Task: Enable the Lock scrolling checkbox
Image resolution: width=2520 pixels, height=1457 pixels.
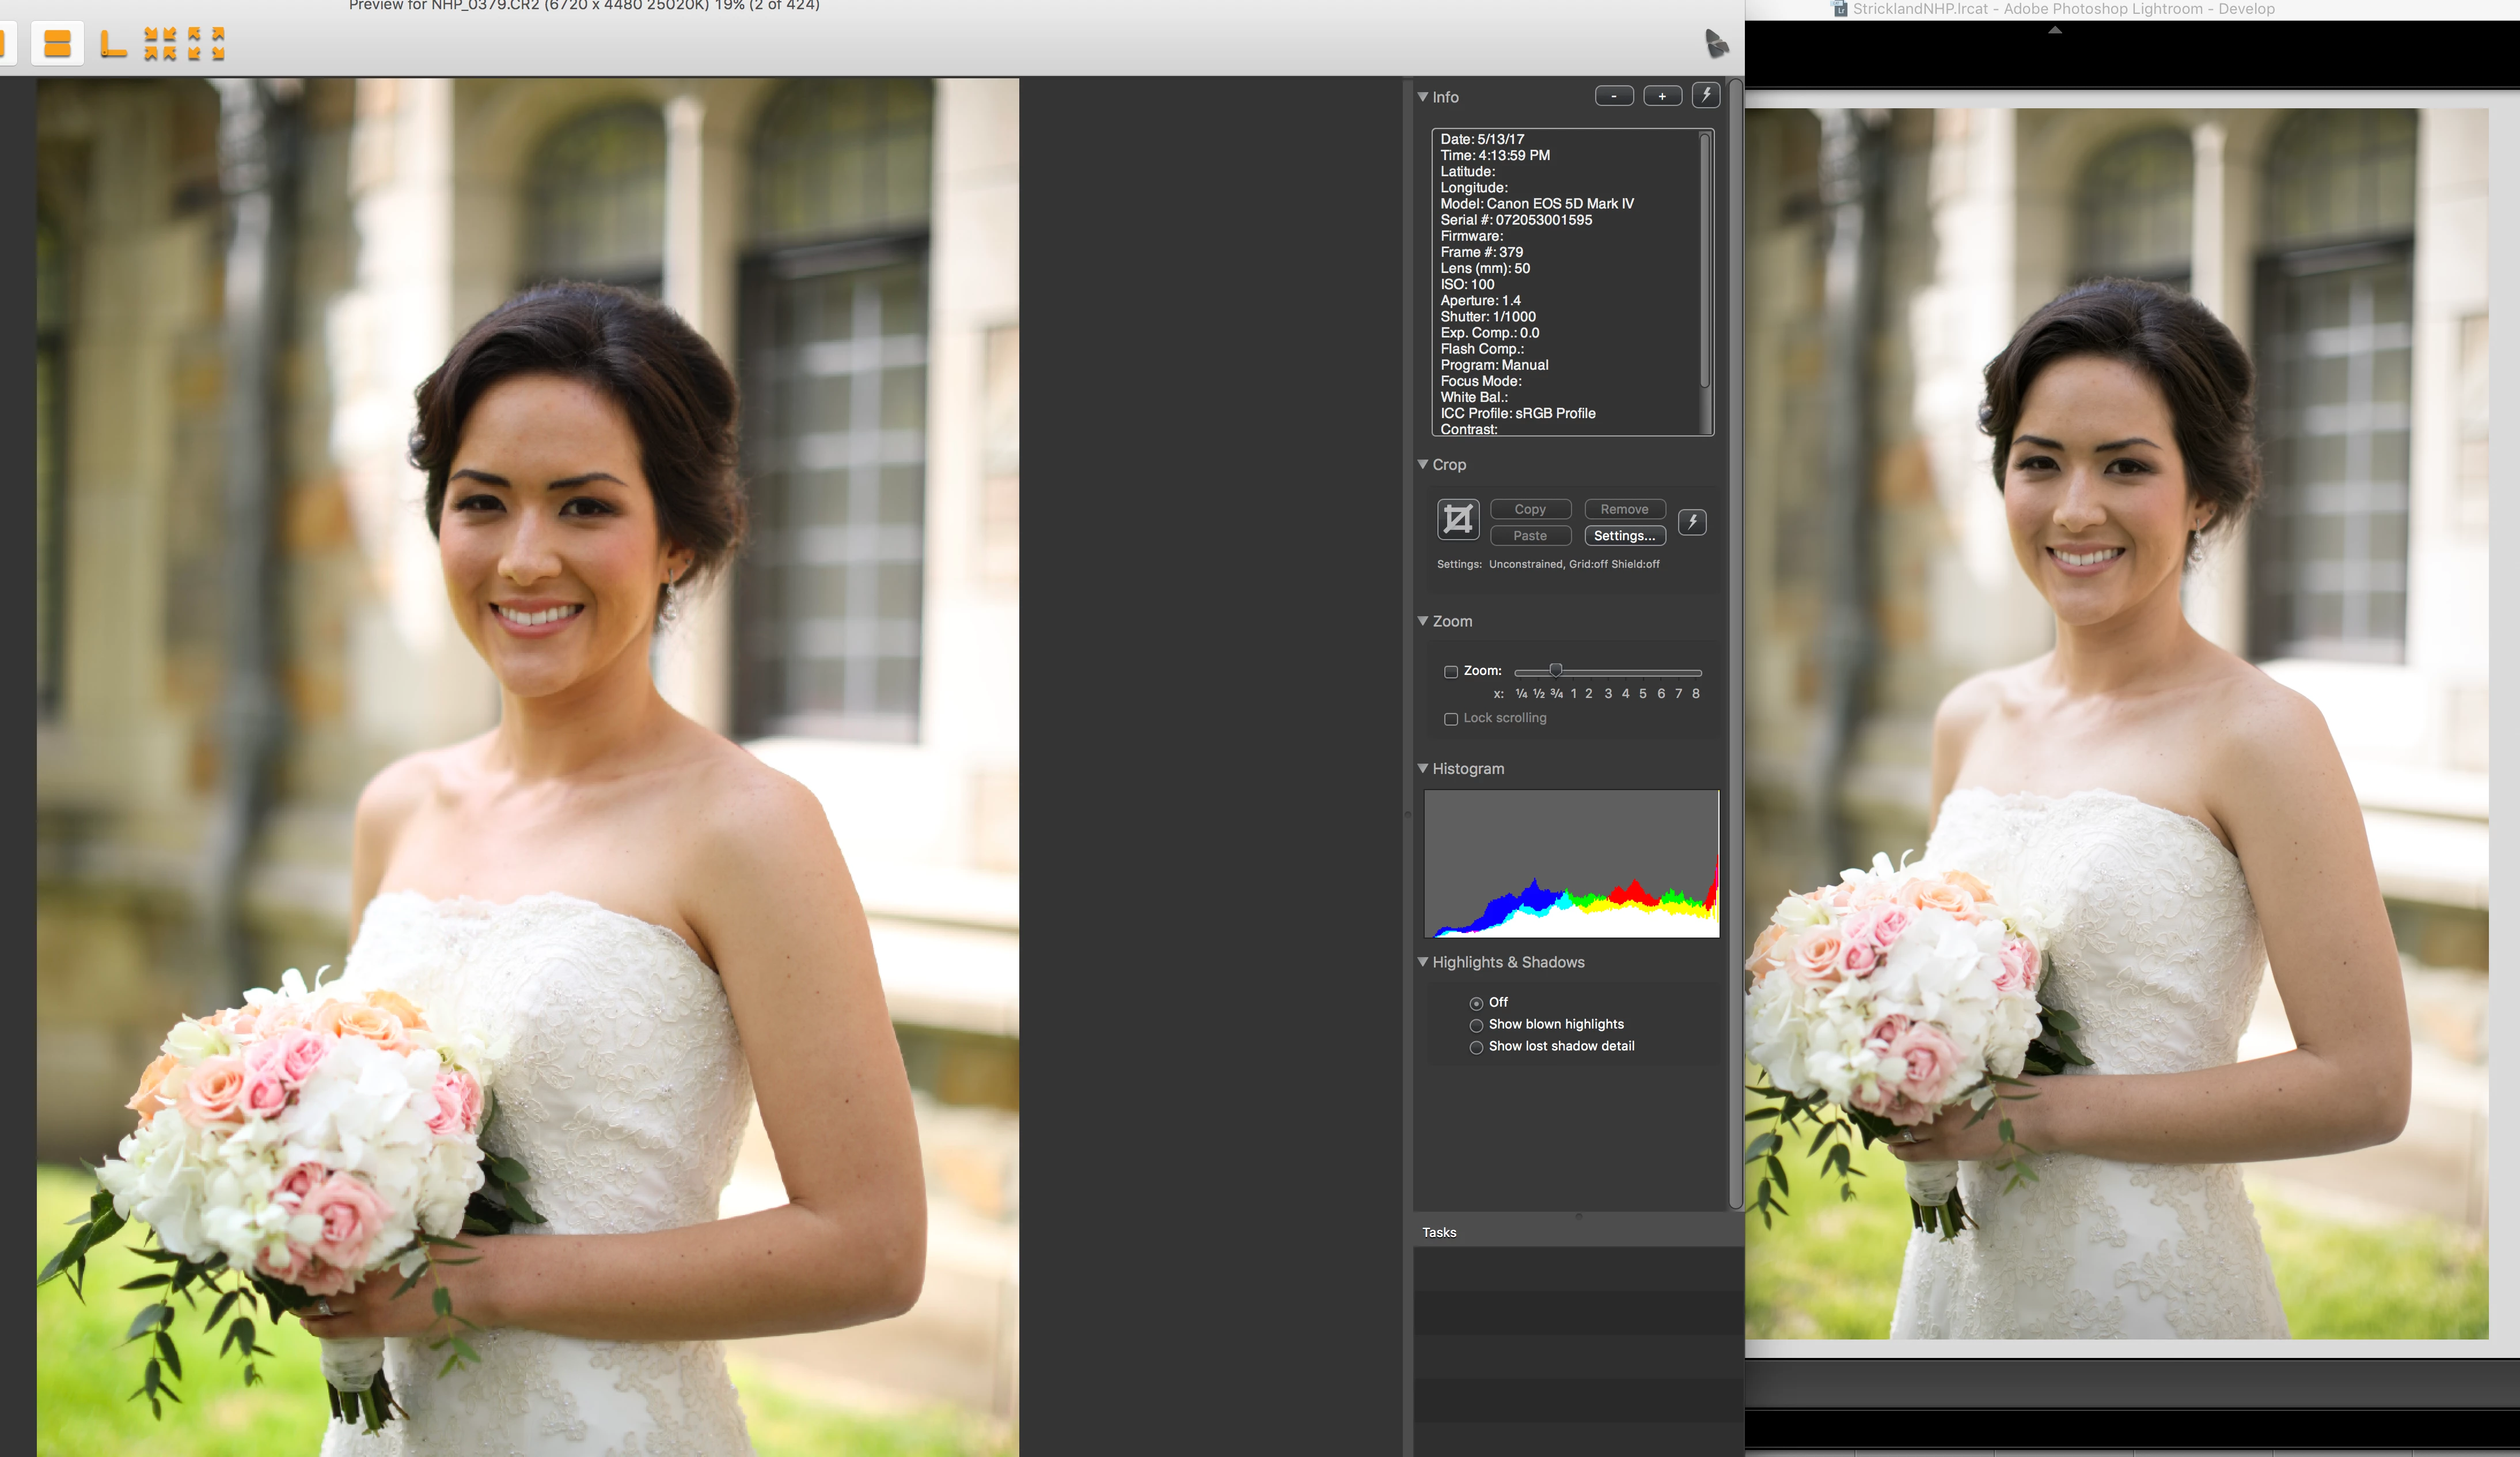Action: click(x=1451, y=719)
